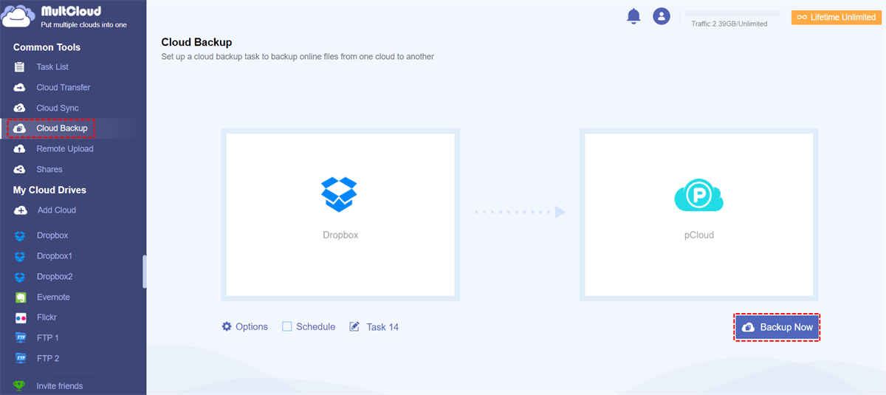Viewport: 886px width, 395px height.
Task: Click the FTP 1 drive icon
Action: (x=21, y=338)
